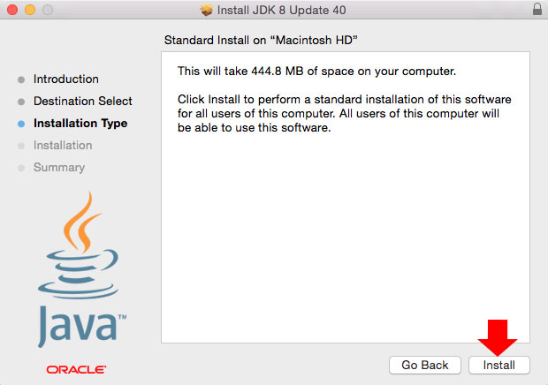The image size is (548, 385).
Task: Click the Summary step label
Action: tap(59, 168)
